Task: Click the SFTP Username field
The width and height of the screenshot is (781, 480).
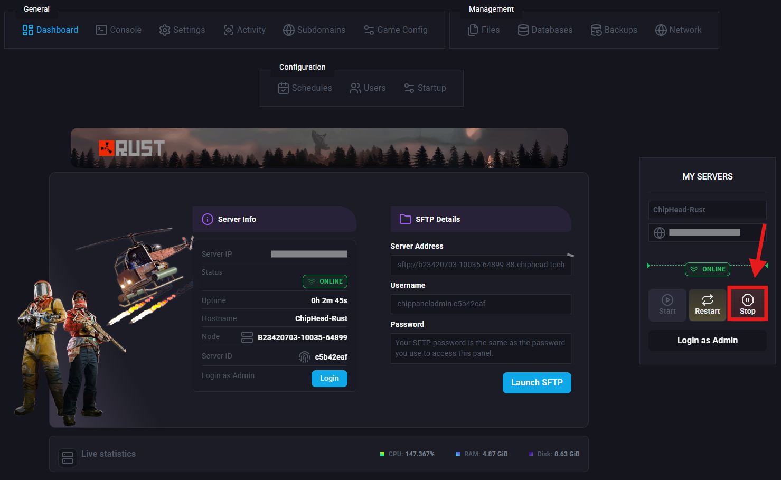Action: (x=481, y=304)
